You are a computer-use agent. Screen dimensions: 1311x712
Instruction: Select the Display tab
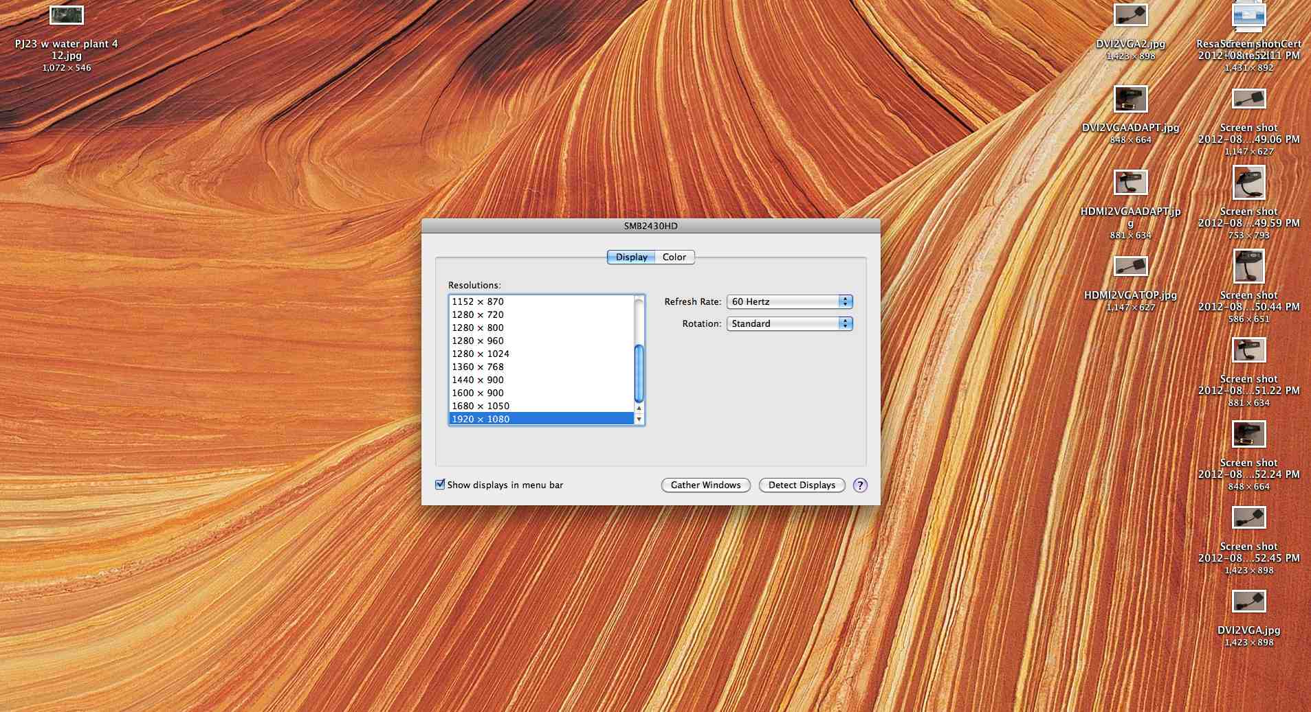[631, 257]
